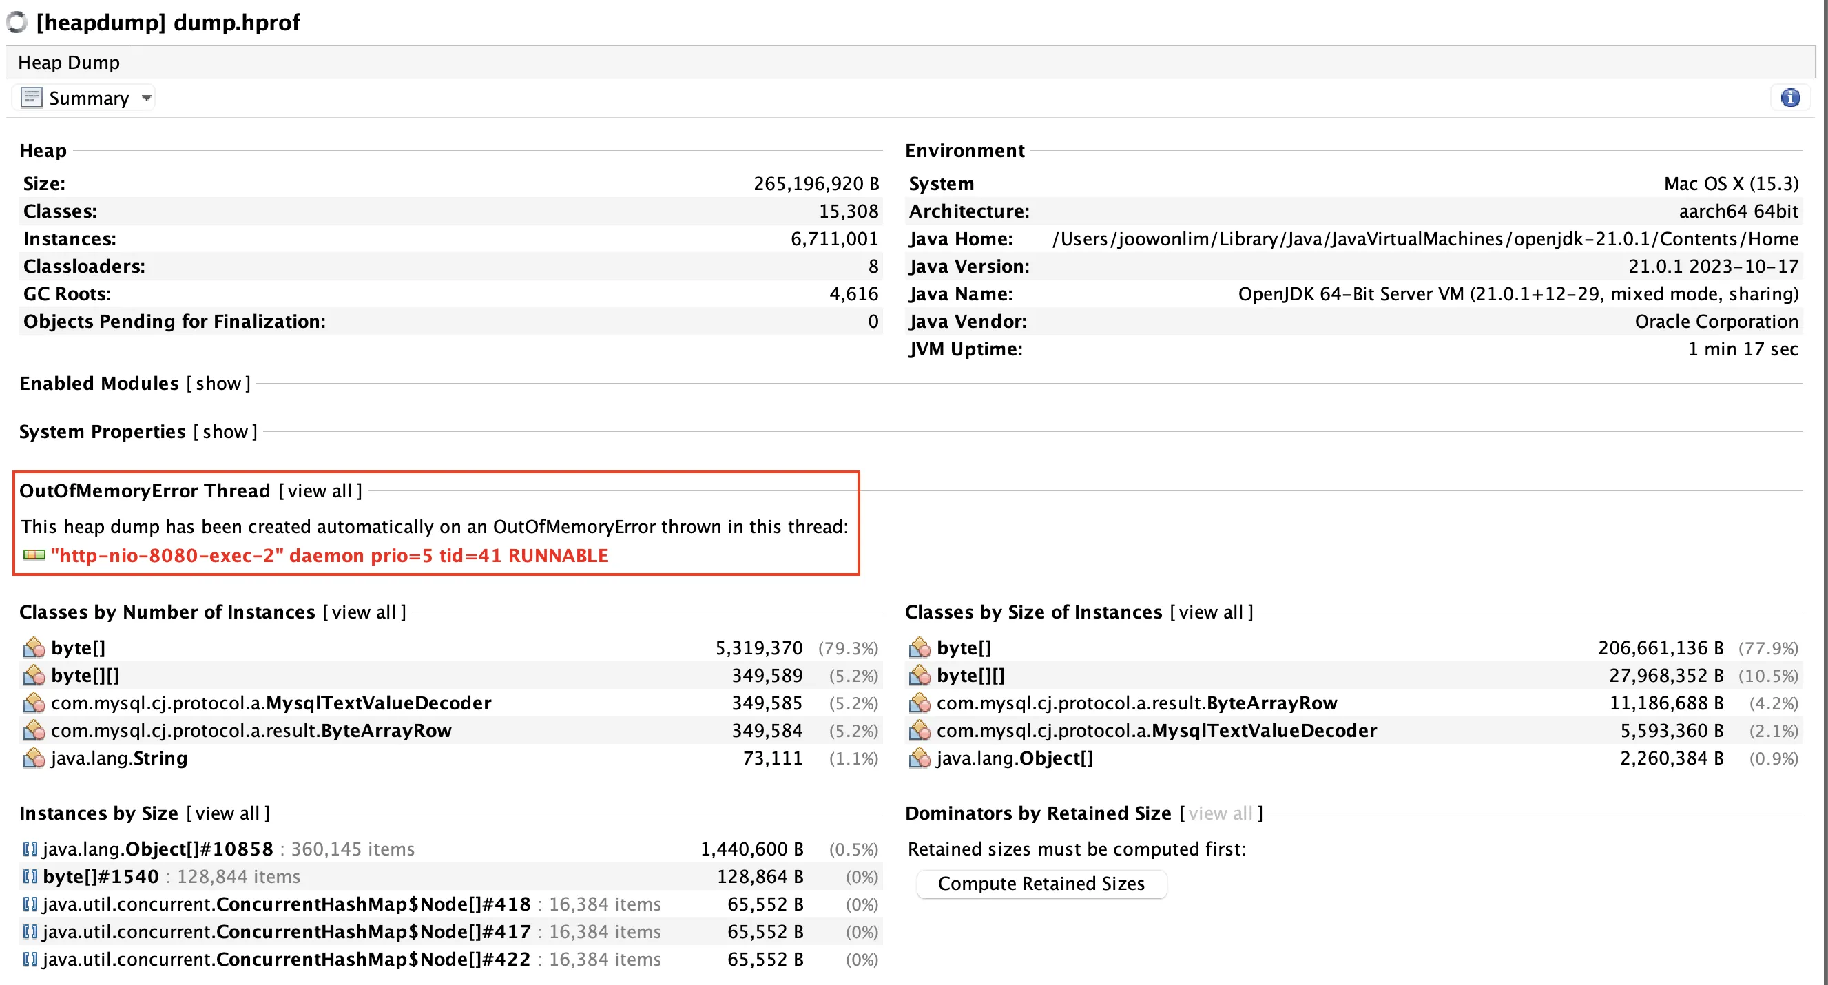View all Instances by Size

click(227, 813)
